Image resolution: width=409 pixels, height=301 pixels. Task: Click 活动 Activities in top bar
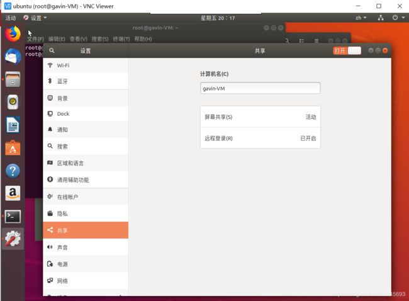pos(11,18)
